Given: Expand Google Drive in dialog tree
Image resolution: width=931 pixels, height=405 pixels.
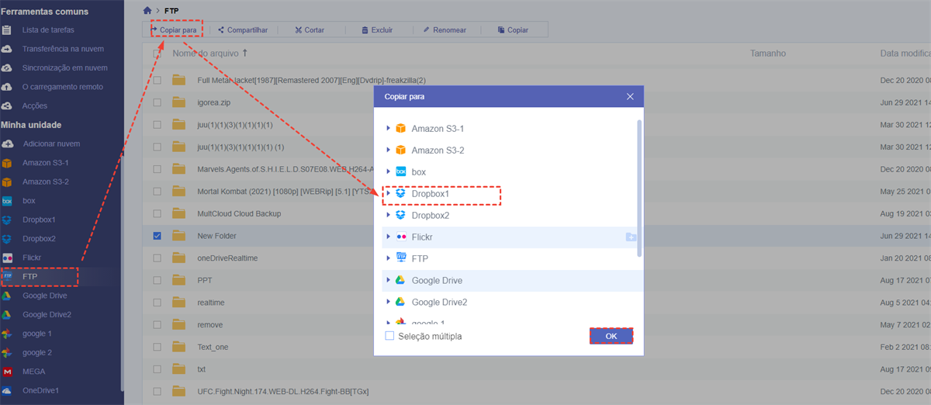Looking at the screenshot, I should (x=388, y=280).
